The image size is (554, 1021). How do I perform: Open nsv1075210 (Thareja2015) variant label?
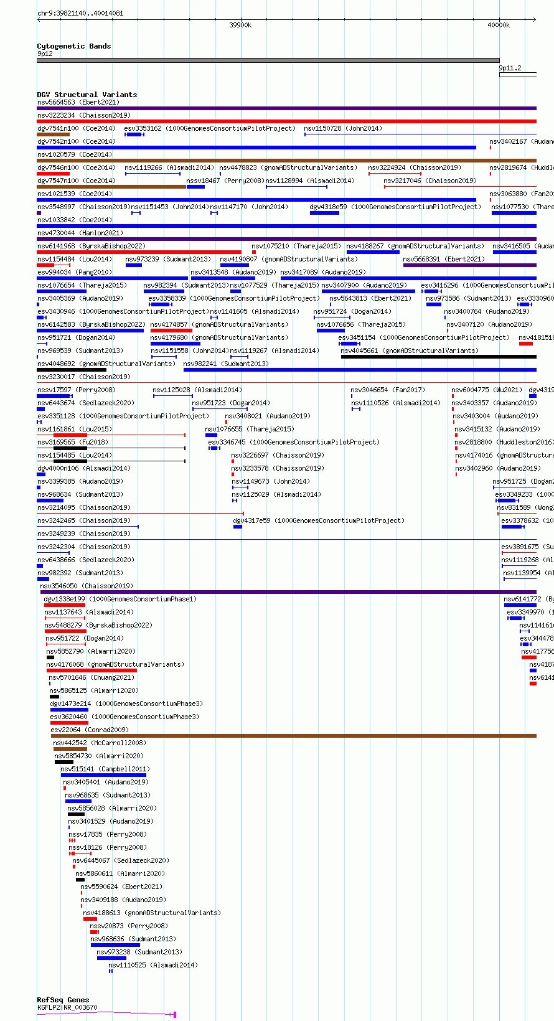[296, 246]
